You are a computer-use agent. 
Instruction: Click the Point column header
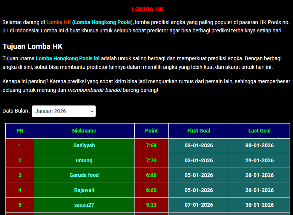pyautogui.click(x=151, y=131)
